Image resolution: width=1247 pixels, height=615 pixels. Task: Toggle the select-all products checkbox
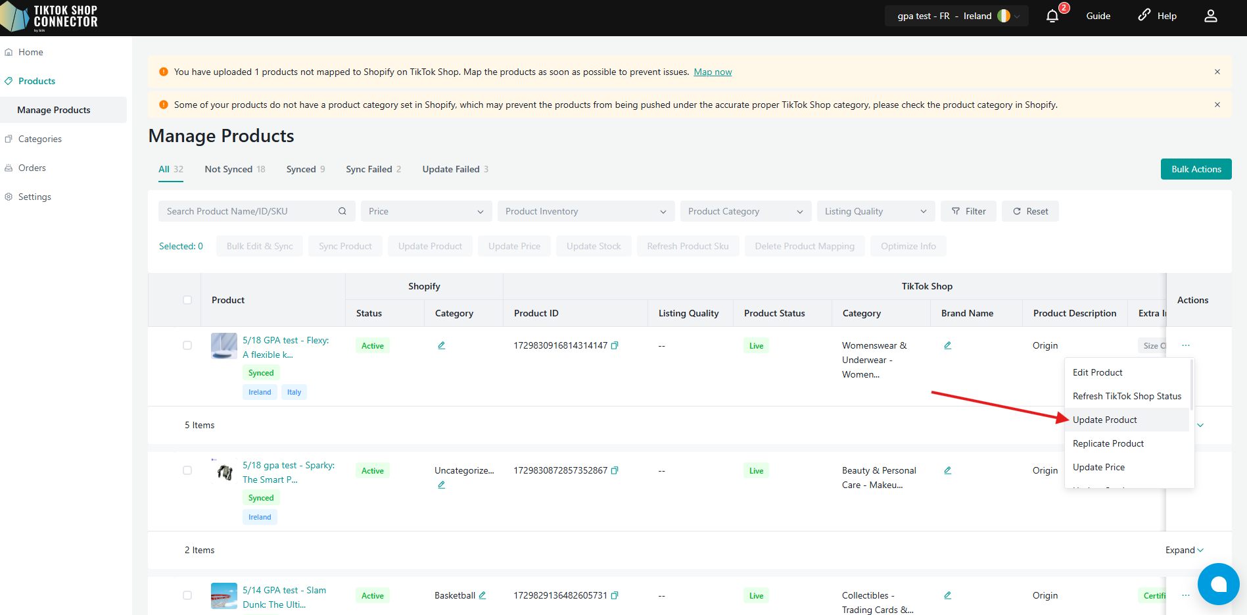point(187,300)
